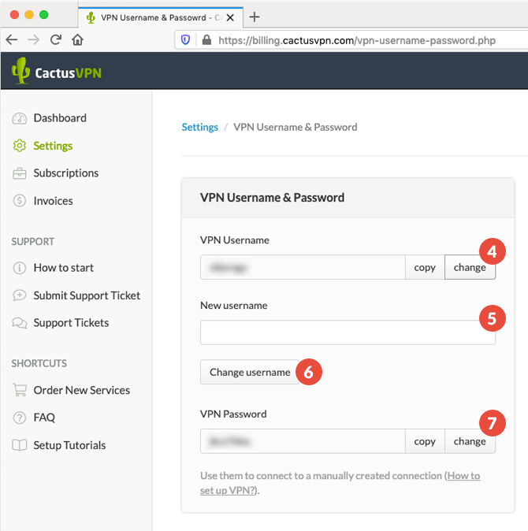
Task: Click the Subscriptions briefcase icon
Action: tap(19, 173)
